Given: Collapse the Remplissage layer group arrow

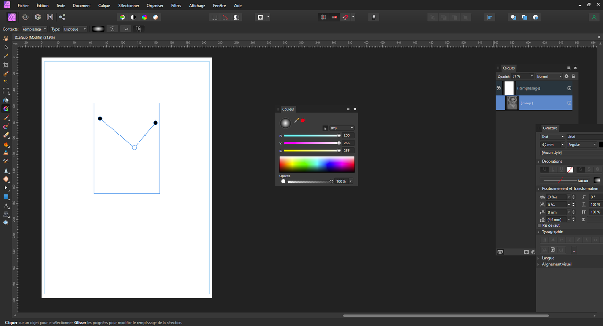Looking at the screenshot, I should click(x=499, y=88).
